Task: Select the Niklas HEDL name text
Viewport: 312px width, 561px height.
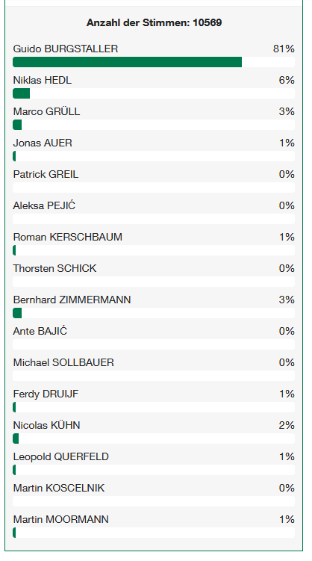Action: (42, 80)
